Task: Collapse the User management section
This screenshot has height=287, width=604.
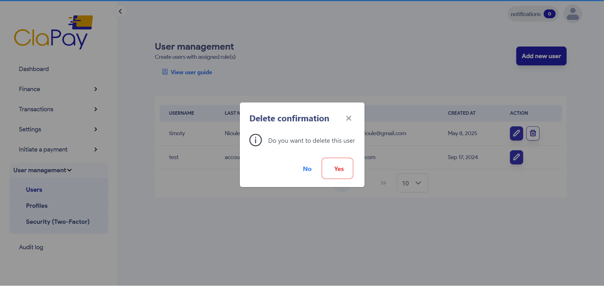Action: [43, 170]
